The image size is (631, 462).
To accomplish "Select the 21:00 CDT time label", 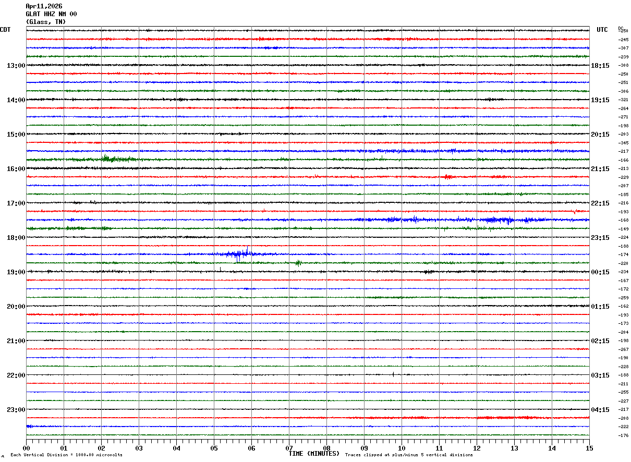I will click(16, 341).
